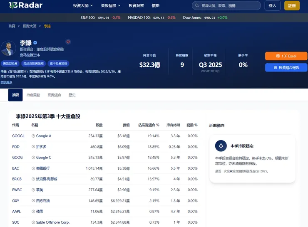The height and width of the screenshot is (227, 308).
Task: Click the 持有時間 column header
Action: [173, 125]
